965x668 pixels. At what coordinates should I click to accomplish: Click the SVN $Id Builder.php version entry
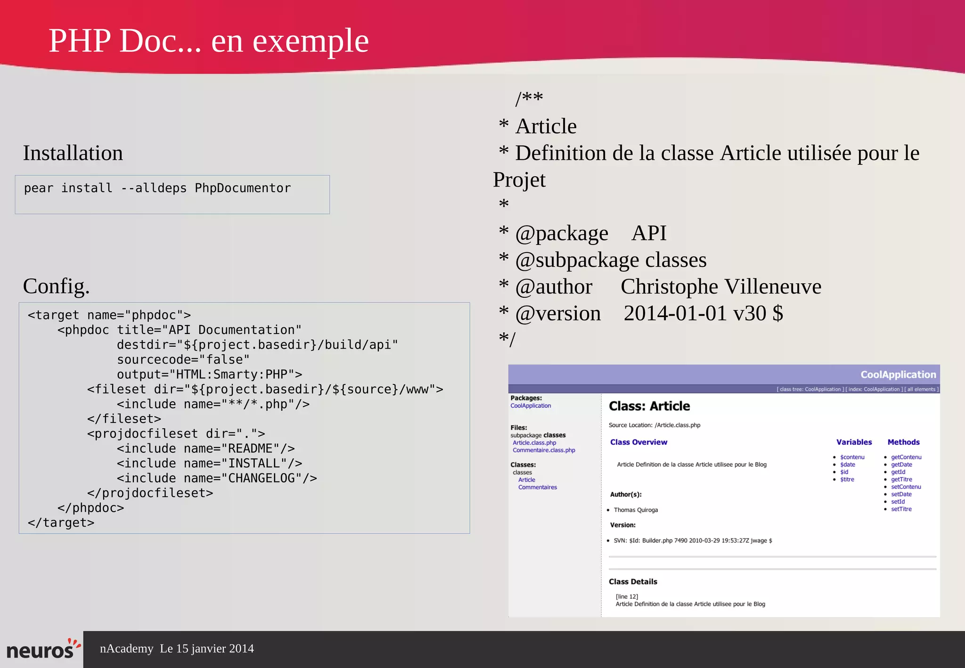click(693, 541)
